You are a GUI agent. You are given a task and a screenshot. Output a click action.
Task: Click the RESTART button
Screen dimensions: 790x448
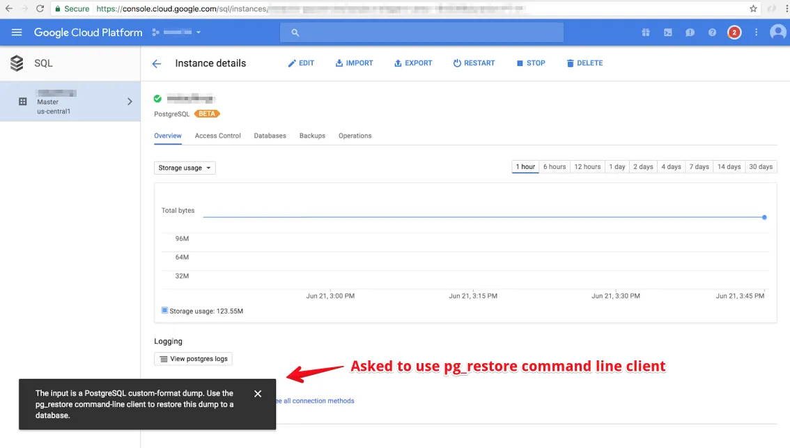(x=474, y=63)
